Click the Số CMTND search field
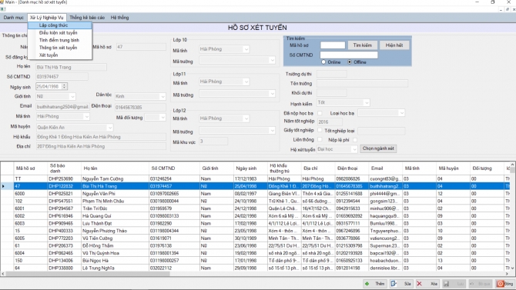516x290 pixels. [x=349, y=55]
